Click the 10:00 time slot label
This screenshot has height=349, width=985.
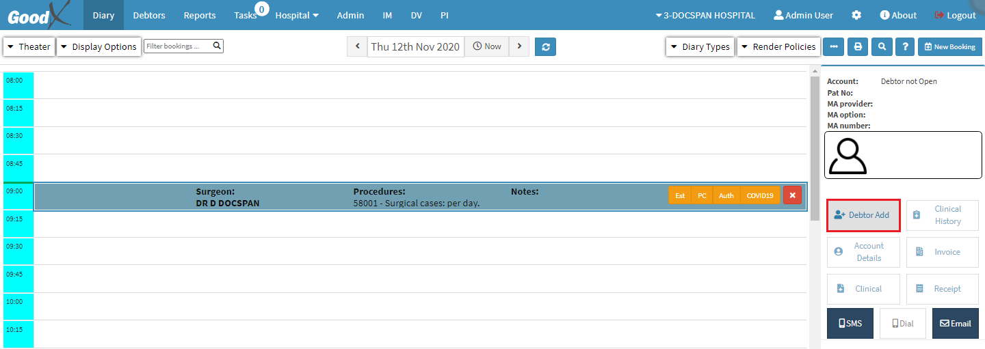[x=18, y=306]
